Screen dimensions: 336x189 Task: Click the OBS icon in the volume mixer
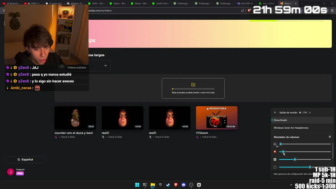[275, 167]
